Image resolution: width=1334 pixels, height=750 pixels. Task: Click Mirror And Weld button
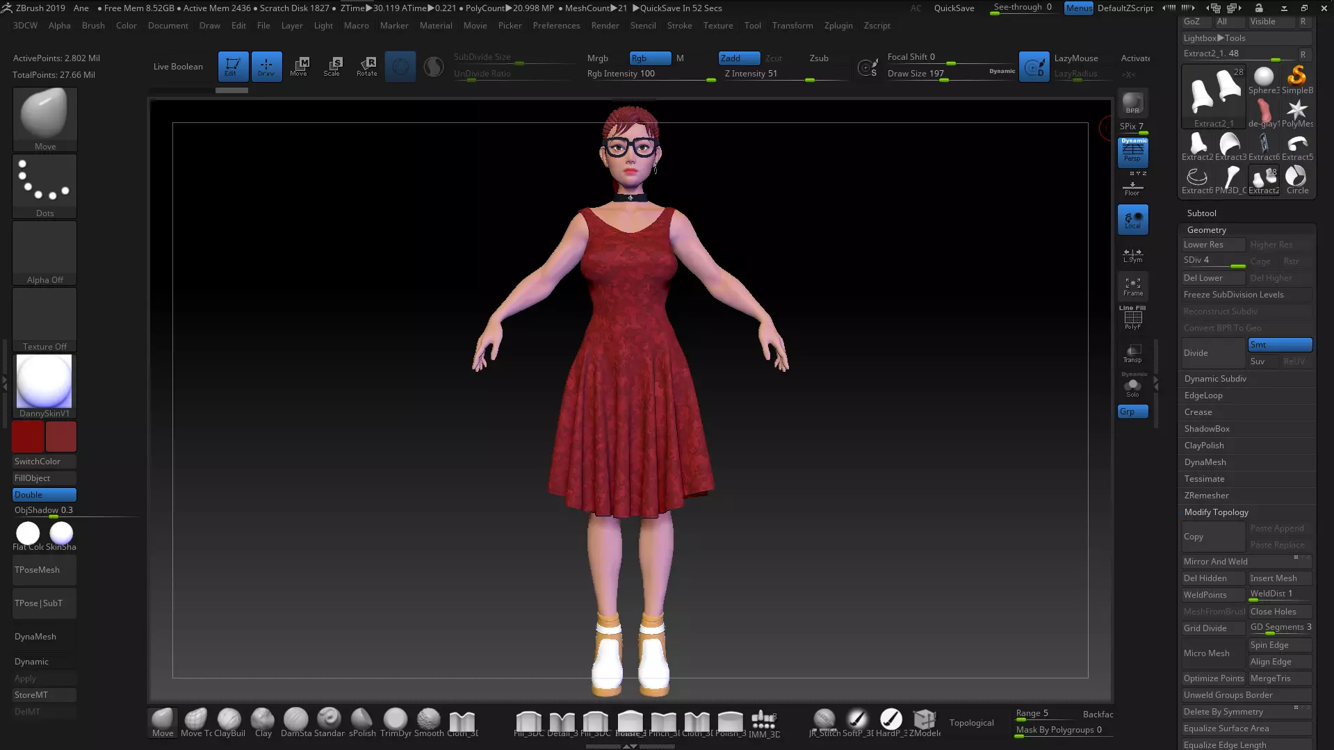pos(1247,562)
